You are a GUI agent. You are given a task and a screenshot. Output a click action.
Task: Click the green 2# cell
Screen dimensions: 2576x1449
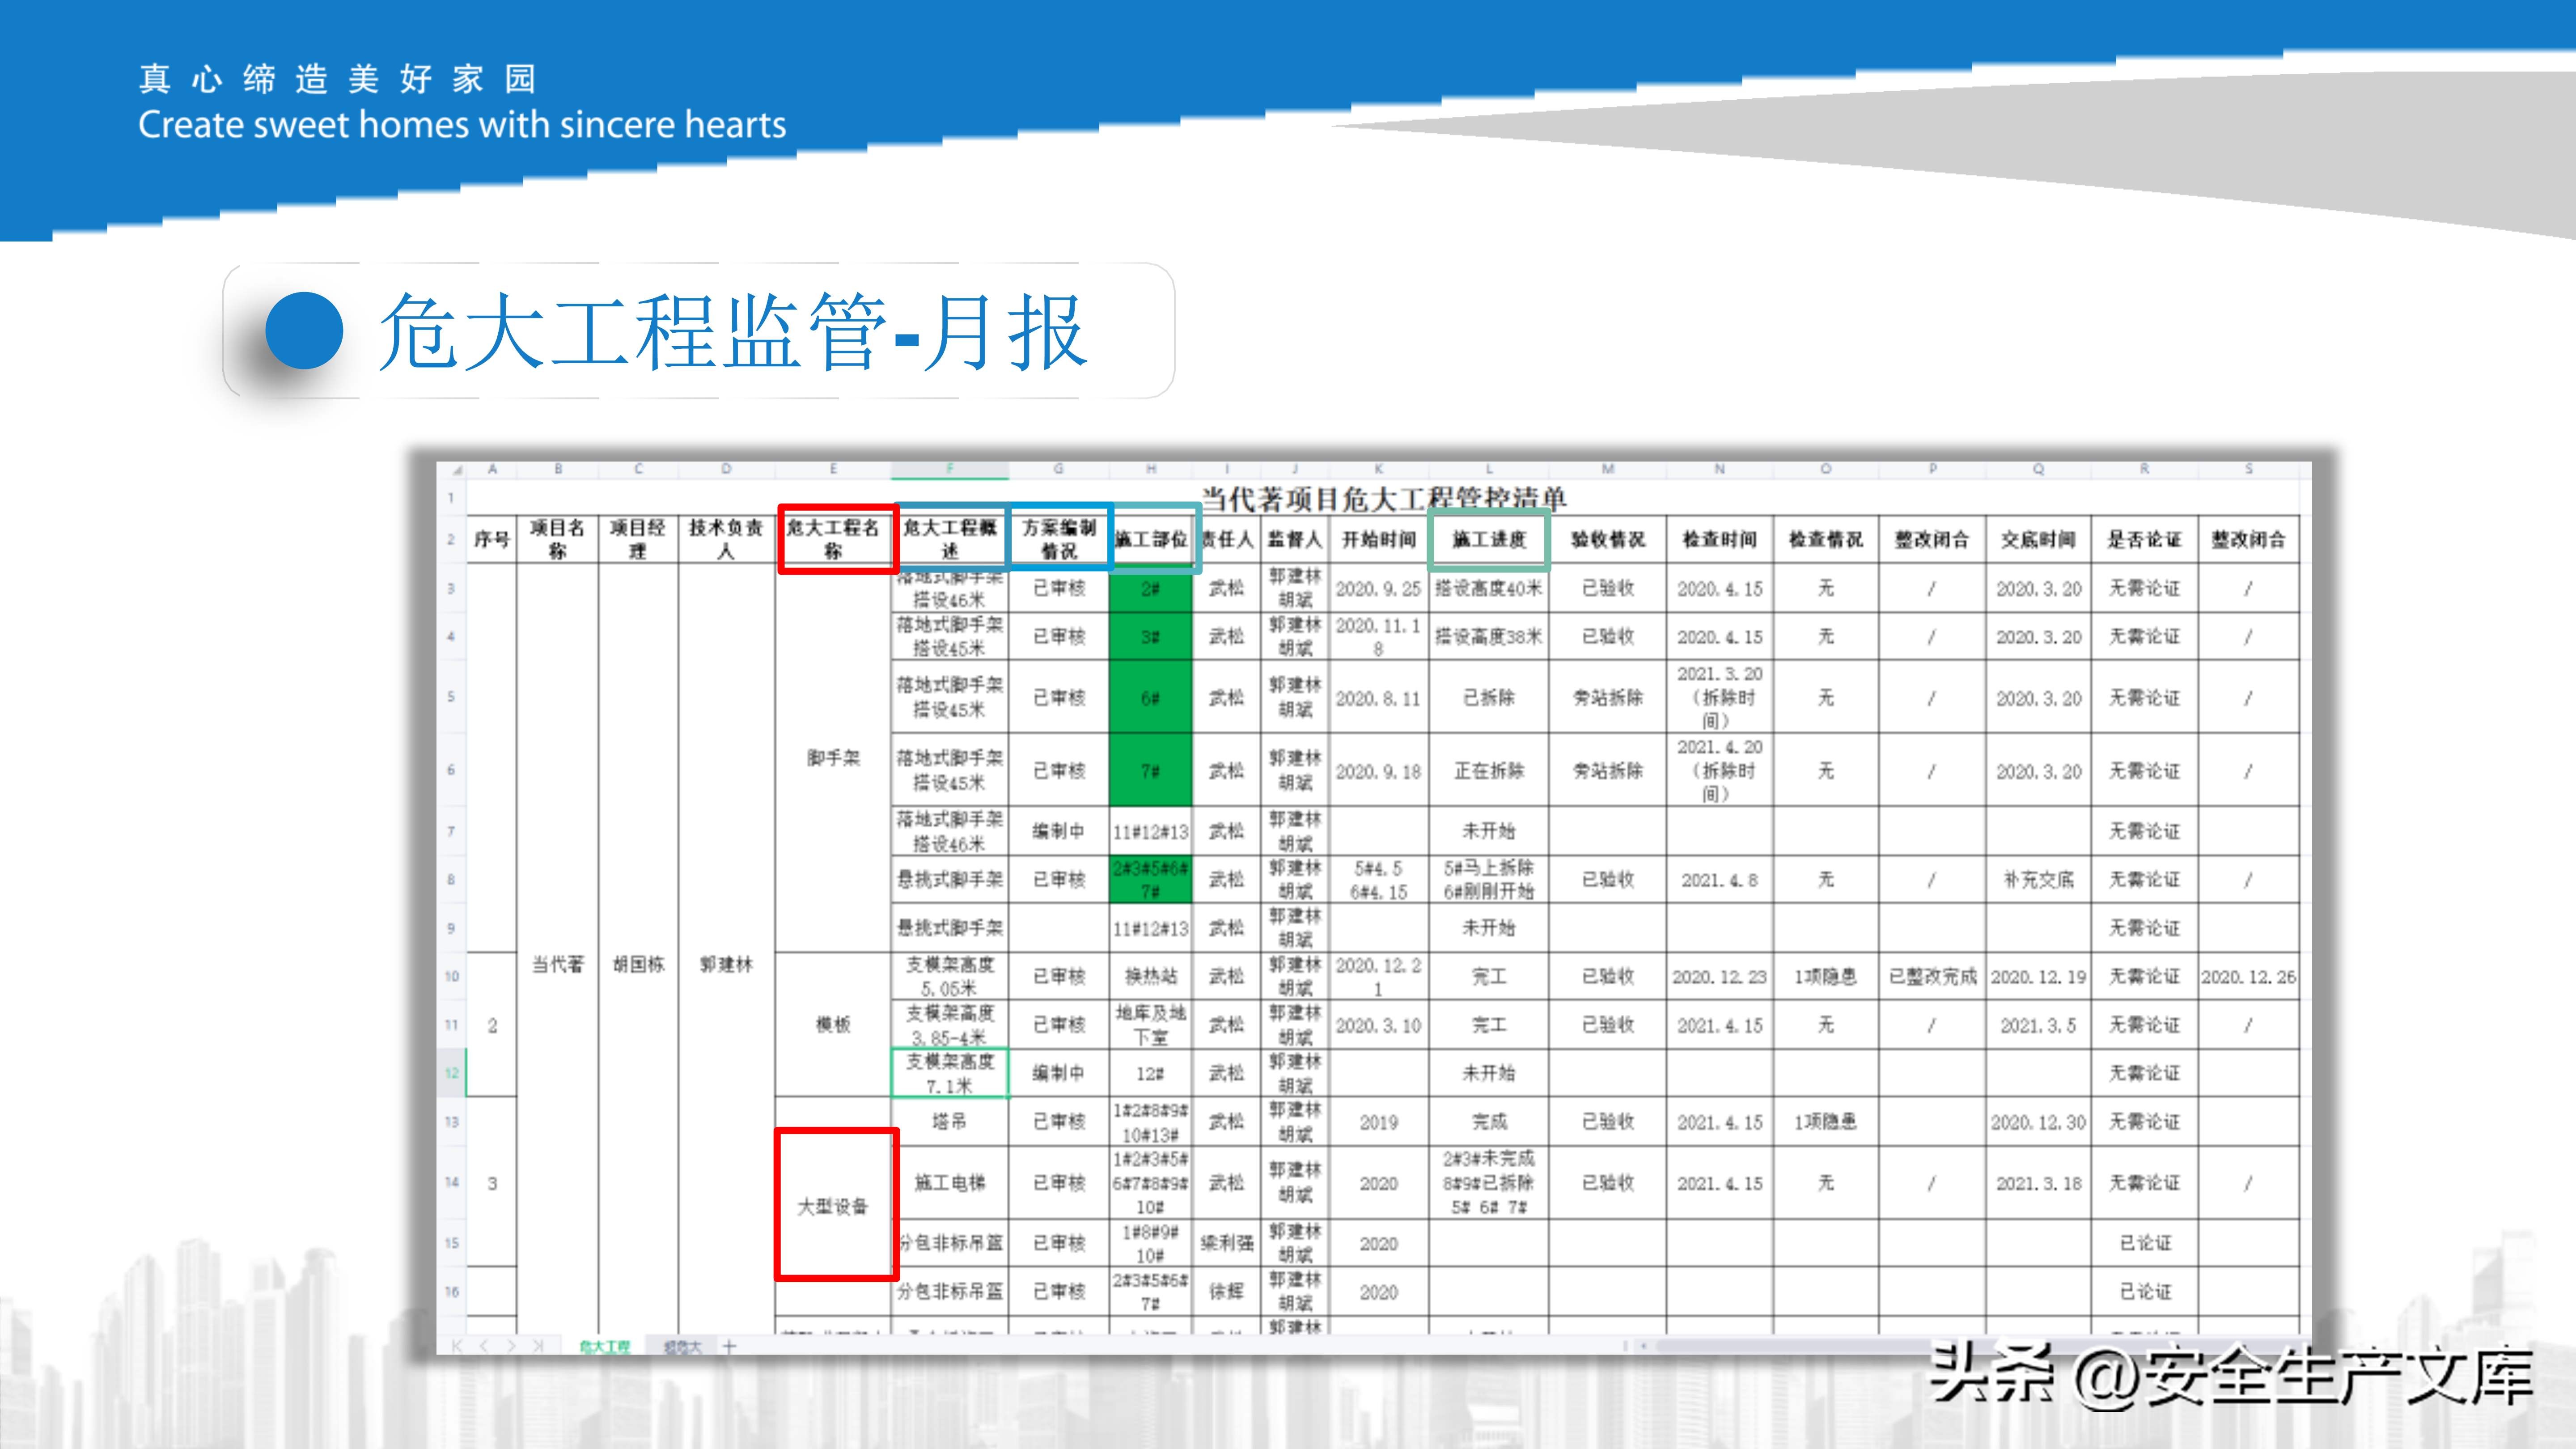tap(1151, 589)
